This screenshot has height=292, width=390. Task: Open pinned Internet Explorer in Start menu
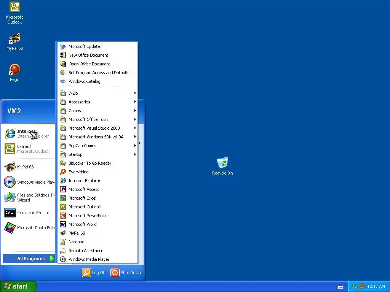coord(29,133)
